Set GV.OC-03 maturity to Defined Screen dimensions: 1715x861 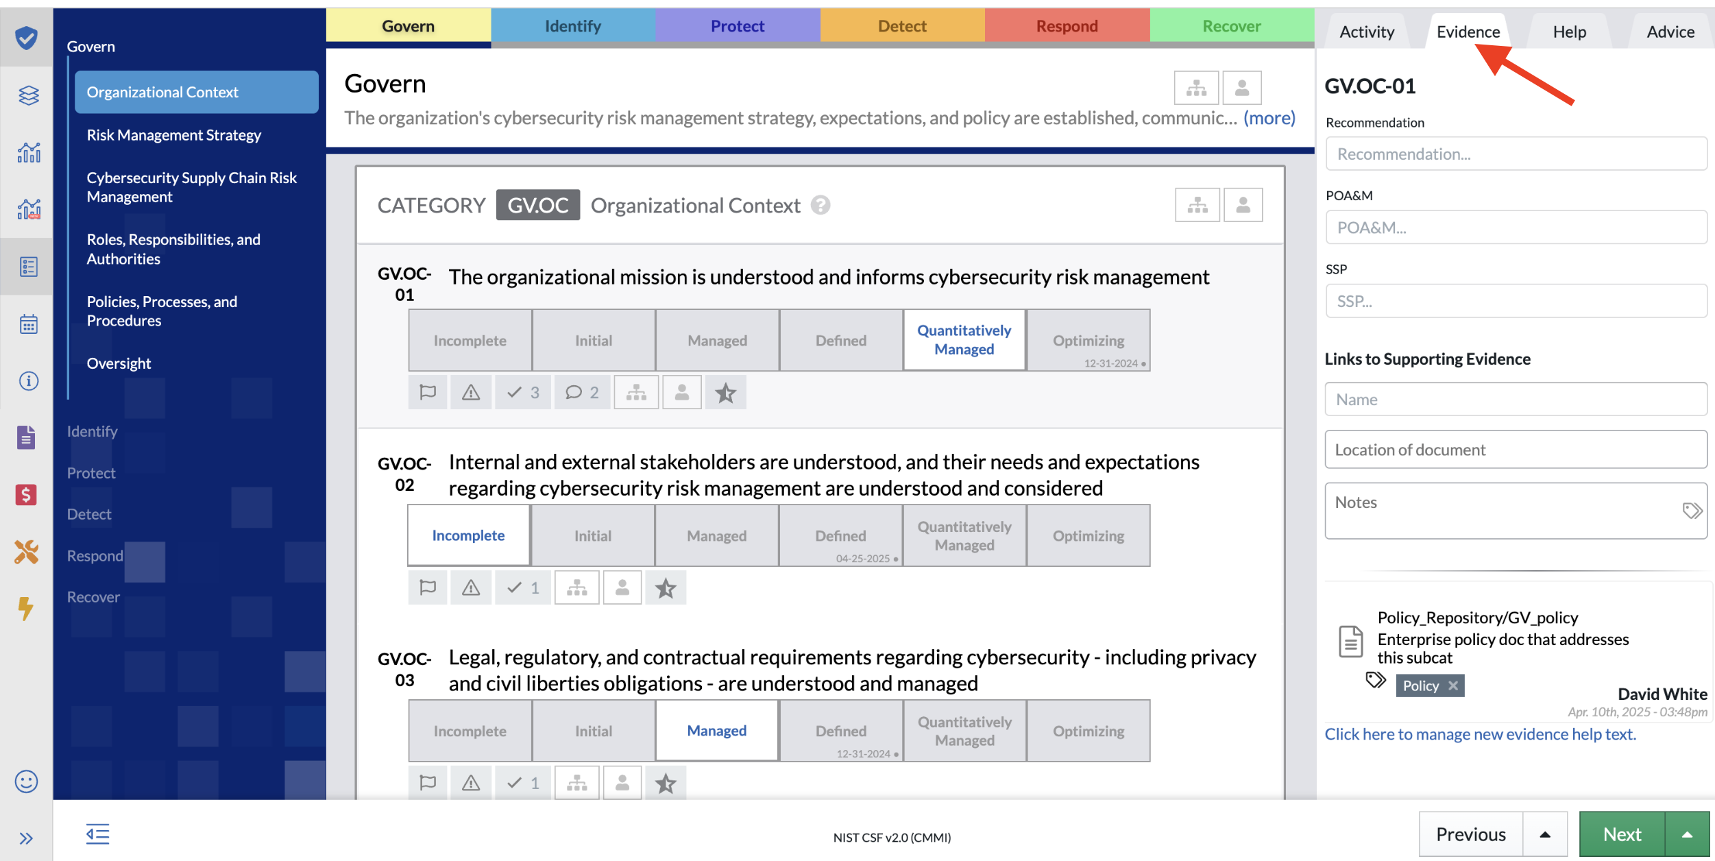[x=841, y=731]
